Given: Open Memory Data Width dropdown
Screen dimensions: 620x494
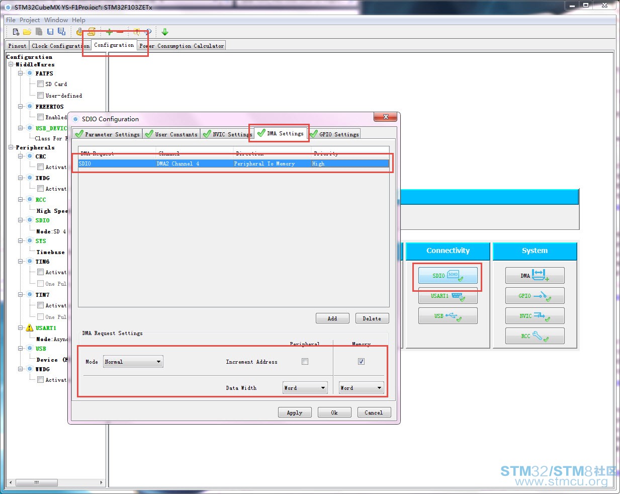Looking at the screenshot, I should point(362,388).
